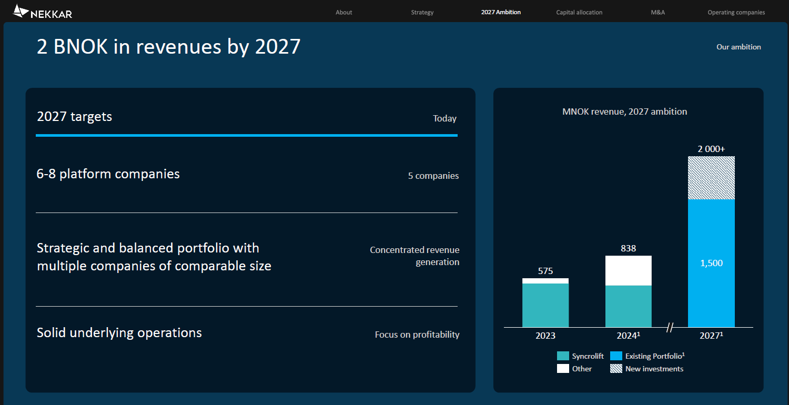Click the teal segment of 2023 bar
Screen dimensions: 789x405
545,305
